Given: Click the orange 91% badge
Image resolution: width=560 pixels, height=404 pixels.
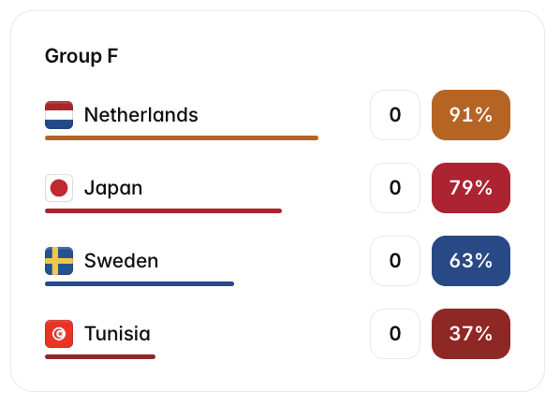Looking at the screenshot, I should (x=471, y=115).
